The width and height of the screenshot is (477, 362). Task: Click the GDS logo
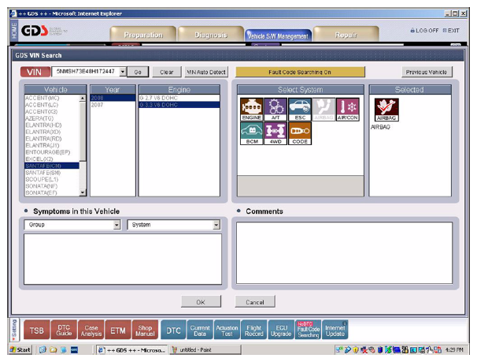[35, 31]
